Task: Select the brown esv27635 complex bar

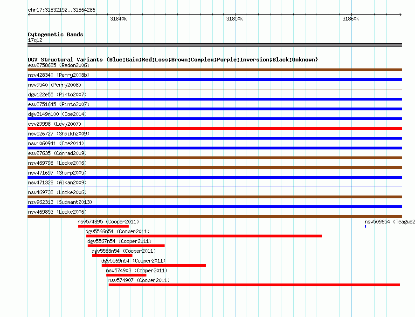Action: [214, 158]
